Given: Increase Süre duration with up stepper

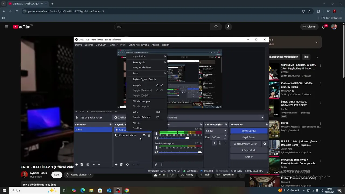Looking at the screenshot, I should point(225,136).
